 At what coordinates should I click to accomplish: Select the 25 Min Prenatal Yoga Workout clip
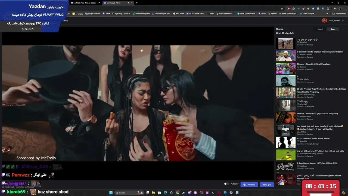tap(311, 93)
